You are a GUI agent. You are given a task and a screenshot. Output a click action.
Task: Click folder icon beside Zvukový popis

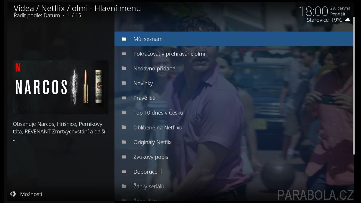click(x=124, y=157)
